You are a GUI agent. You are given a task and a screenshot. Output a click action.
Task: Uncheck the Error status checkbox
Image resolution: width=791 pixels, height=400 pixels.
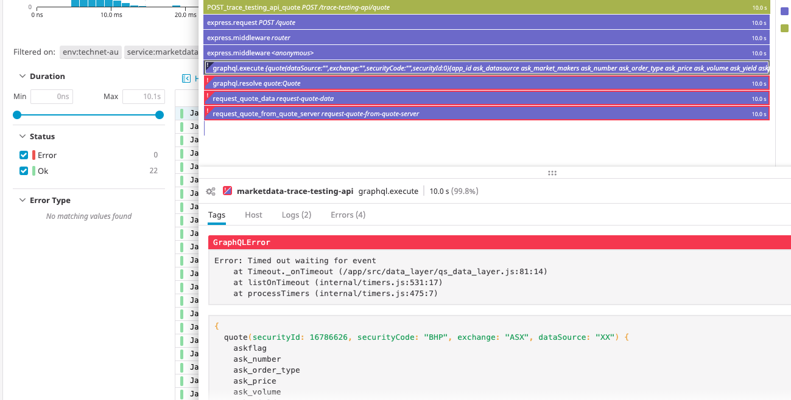[24, 155]
